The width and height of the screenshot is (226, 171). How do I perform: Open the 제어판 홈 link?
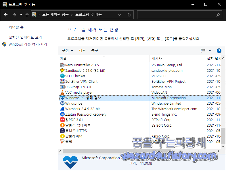click(16, 27)
